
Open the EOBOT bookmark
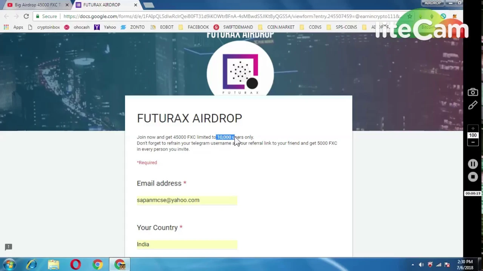pyautogui.click(x=162, y=27)
